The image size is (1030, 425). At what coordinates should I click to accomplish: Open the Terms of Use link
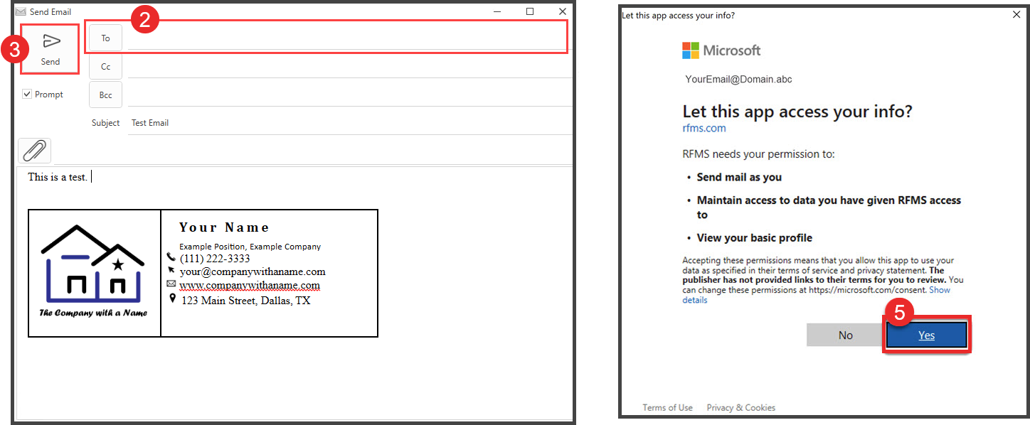[x=667, y=408]
